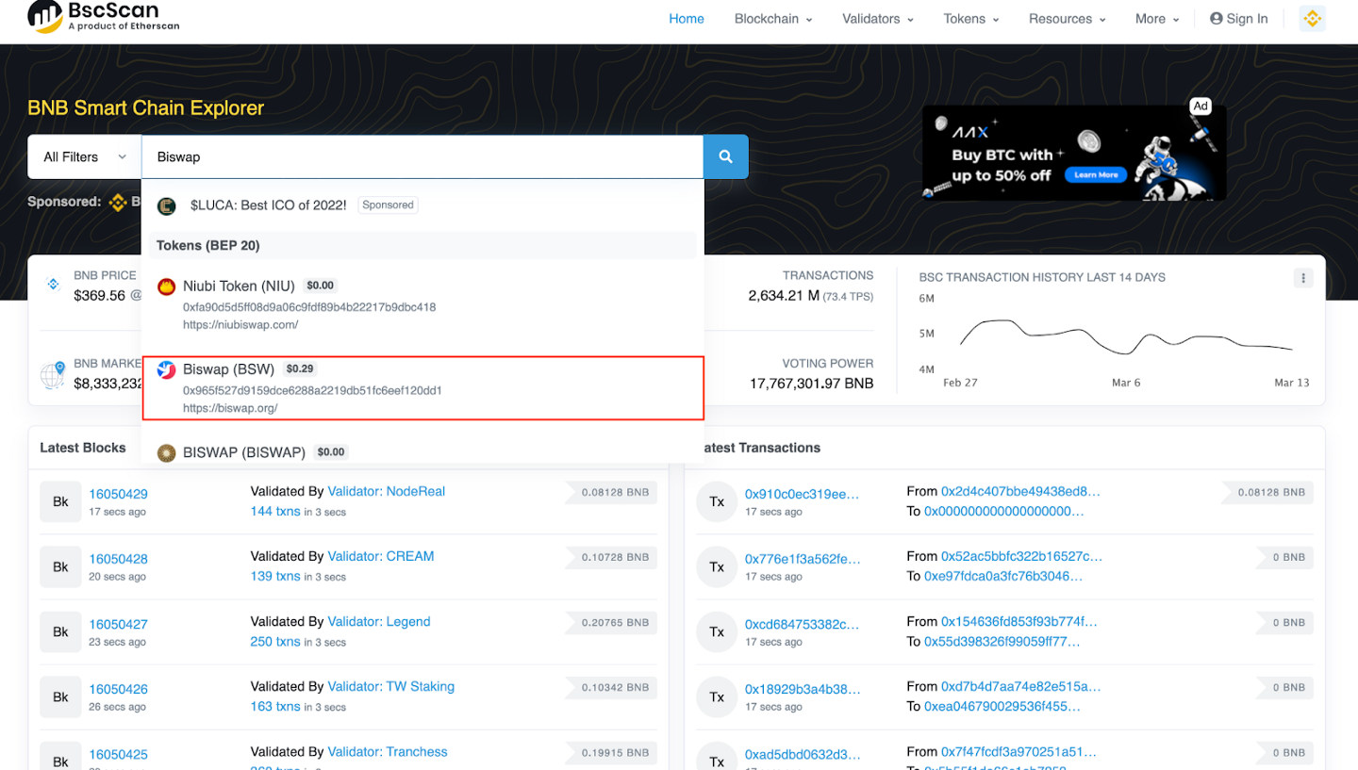Click the Tx icon for 0x18929b3a4b38

pyautogui.click(x=717, y=697)
